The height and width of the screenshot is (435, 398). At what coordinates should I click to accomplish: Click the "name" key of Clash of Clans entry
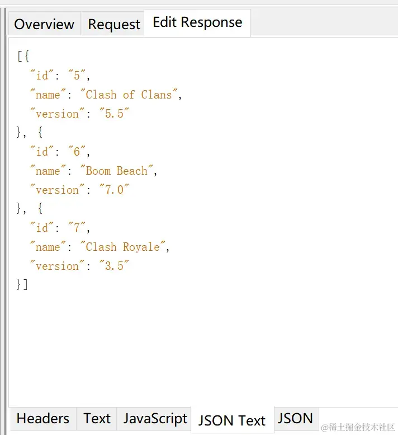[48, 95]
